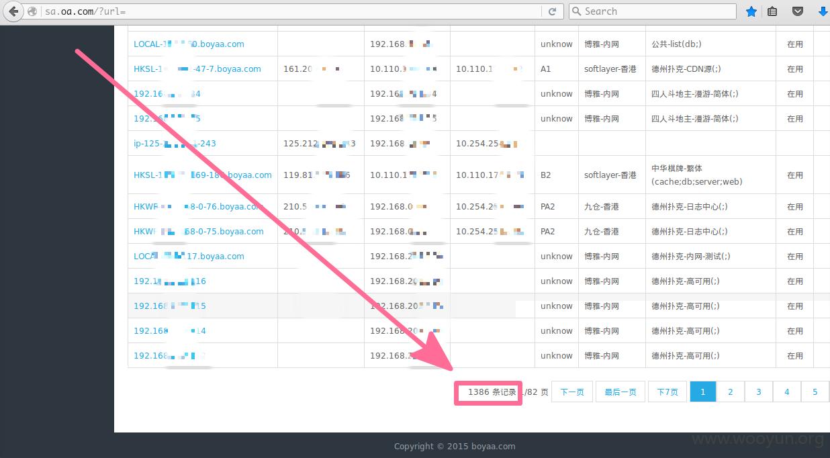Open pagination page 3
The image size is (830, 458).
(x=759, y=392)
